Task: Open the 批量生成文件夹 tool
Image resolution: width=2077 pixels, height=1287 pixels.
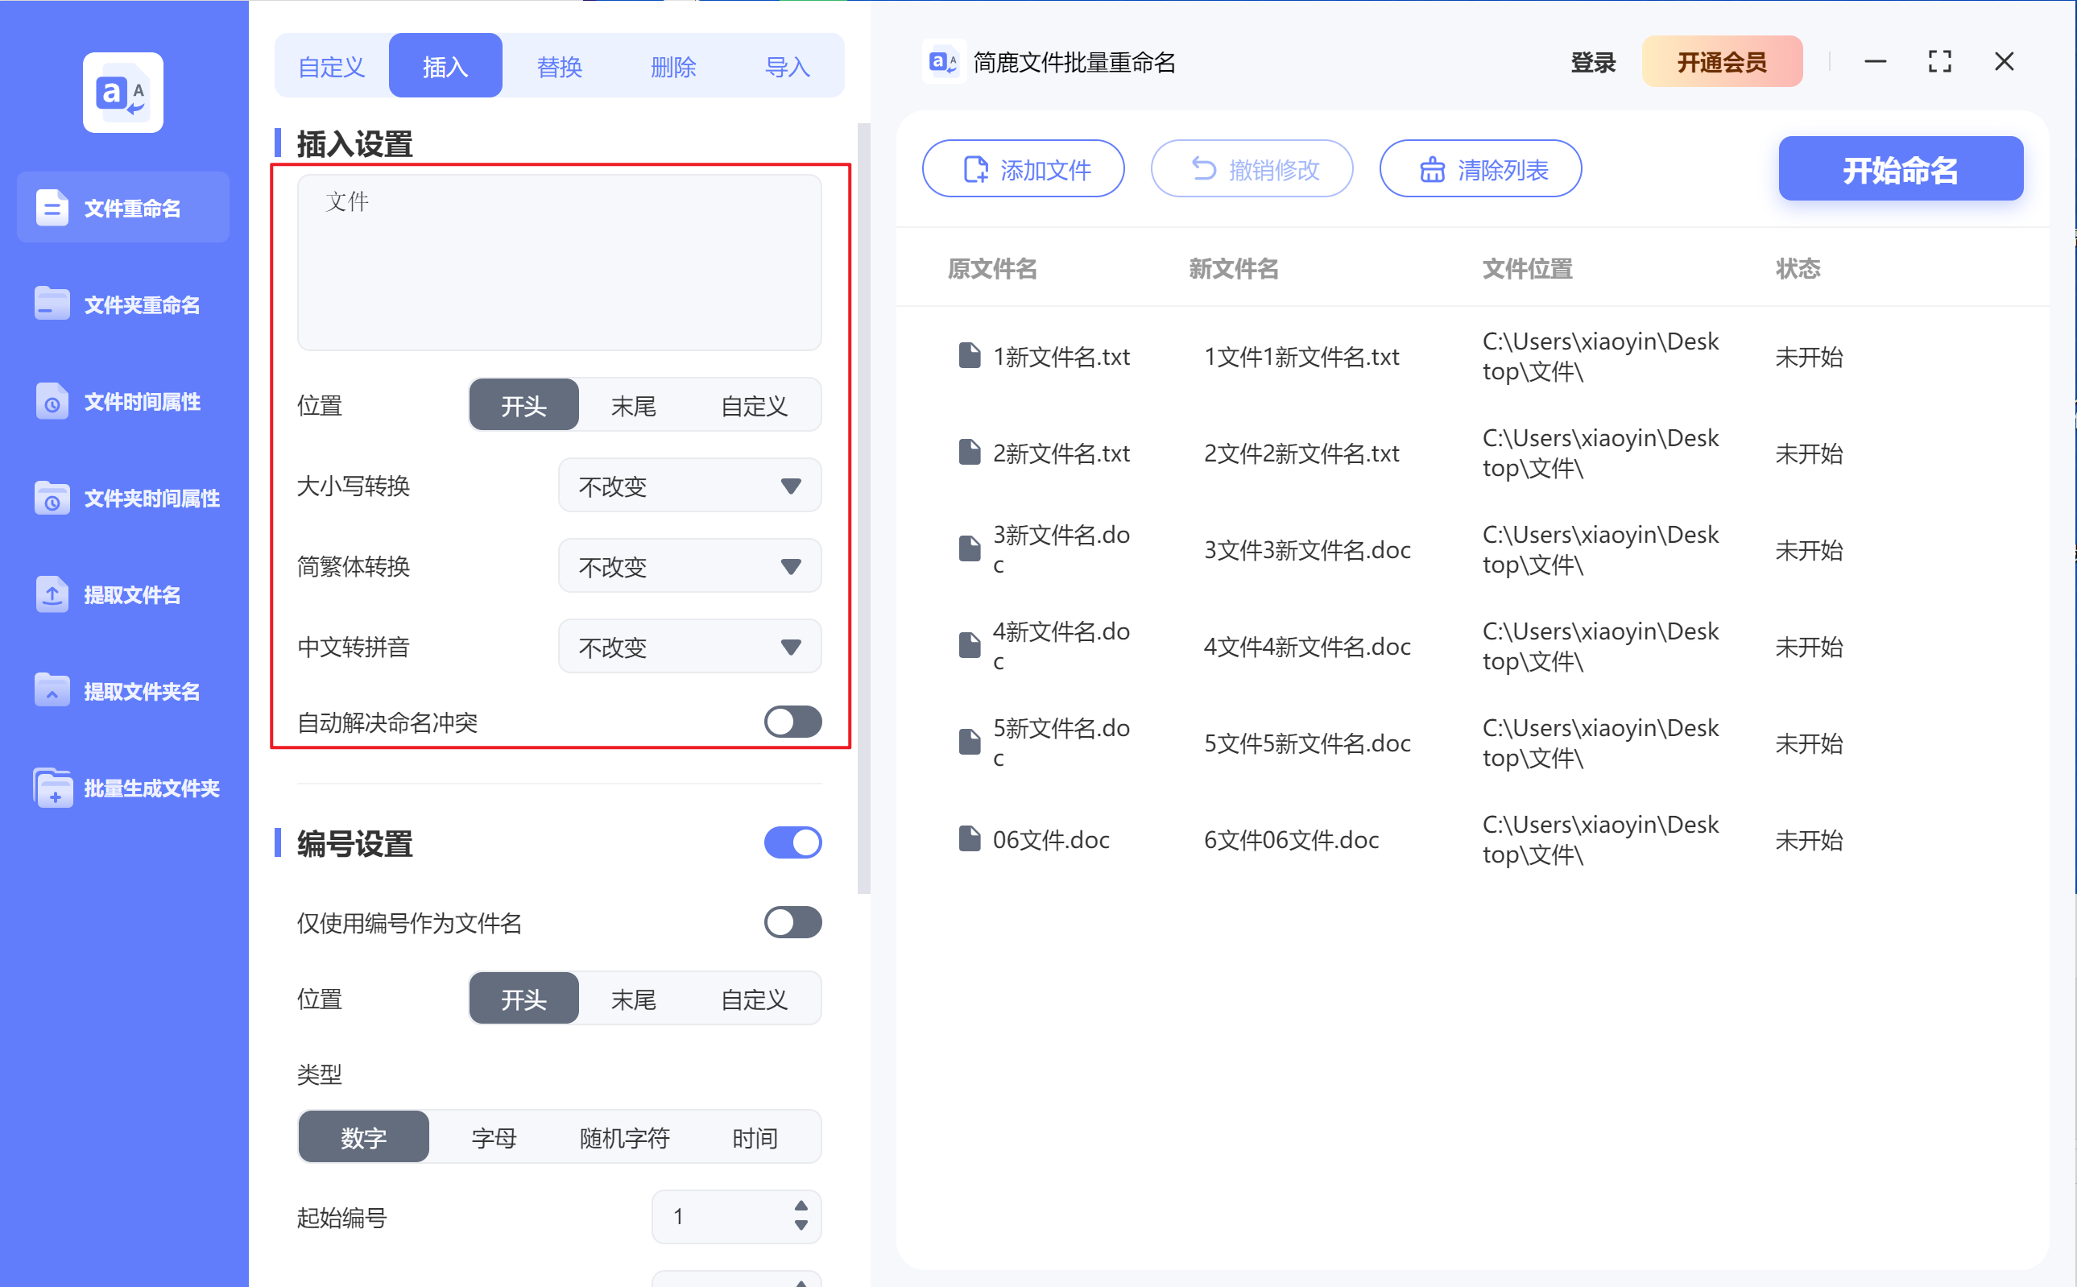Action: coord(123,788)
